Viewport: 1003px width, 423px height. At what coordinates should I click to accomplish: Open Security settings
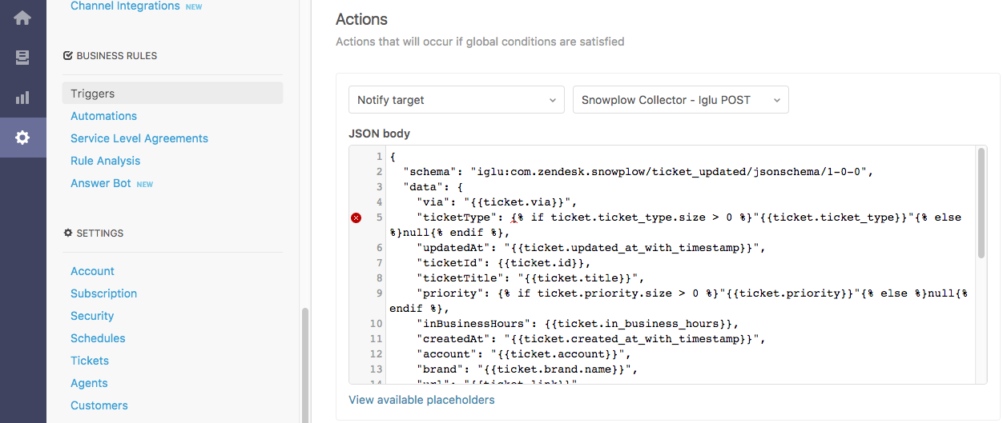(x=92, y=316)
